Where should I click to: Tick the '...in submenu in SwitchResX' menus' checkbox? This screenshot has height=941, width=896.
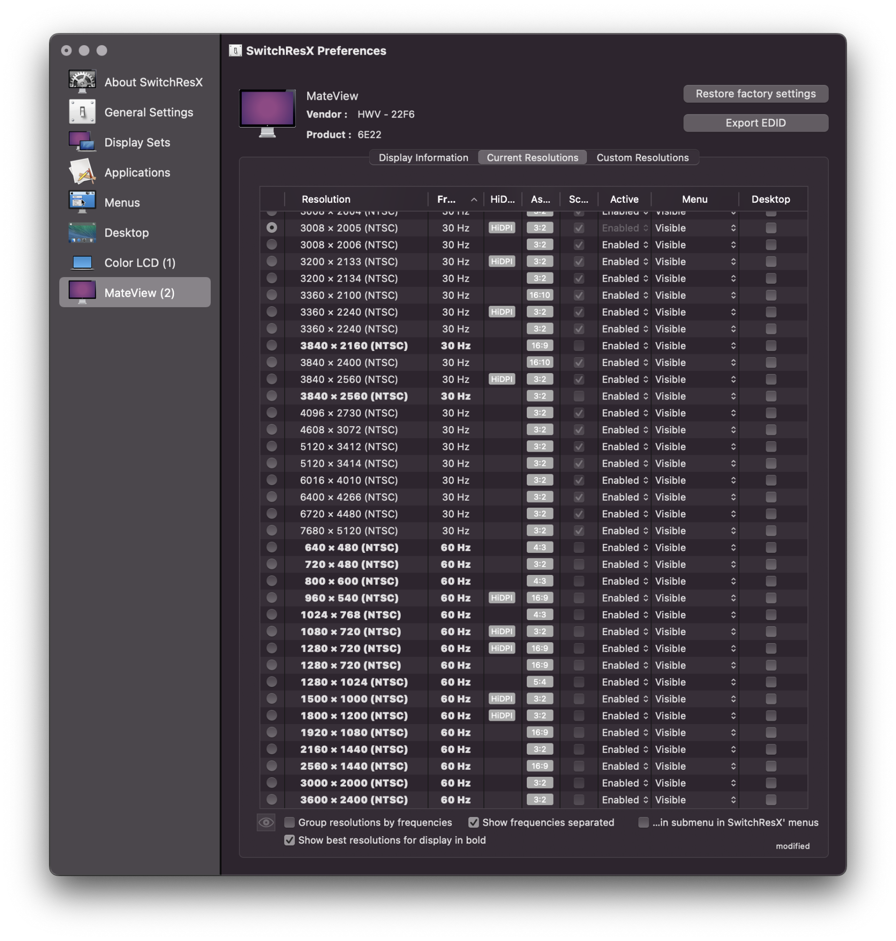(643, 822)
